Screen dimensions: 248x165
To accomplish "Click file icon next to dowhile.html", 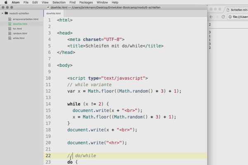I will (x=10, y=24).
